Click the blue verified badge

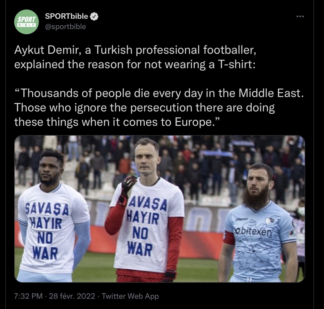pos(94,16)
